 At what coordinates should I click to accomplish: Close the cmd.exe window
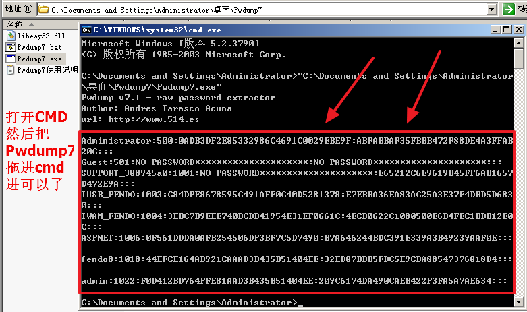(x=519, y=30)
